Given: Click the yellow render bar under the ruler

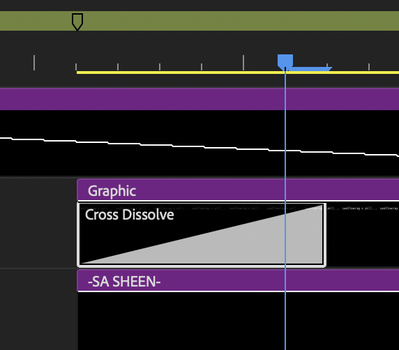Looking at the screenshot, I should 238,73.
